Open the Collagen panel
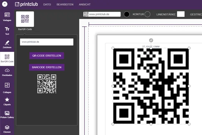Viewport: 202px width, 135px height. pyautogui.click(x=7, y=87)
